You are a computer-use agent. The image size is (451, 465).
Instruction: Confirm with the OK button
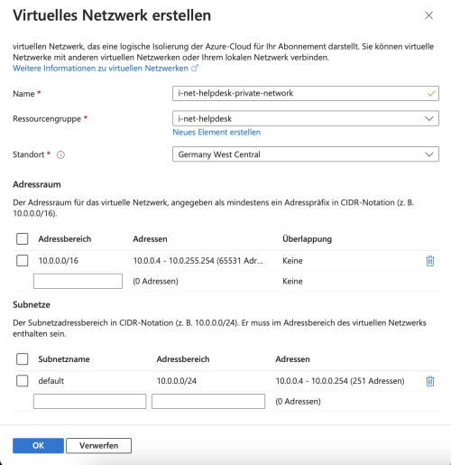click(x=38, y=445)
